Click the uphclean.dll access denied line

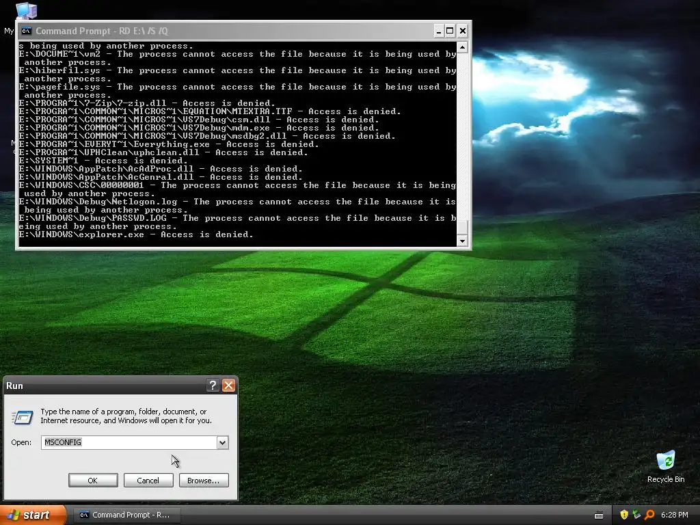pos(163,152)
